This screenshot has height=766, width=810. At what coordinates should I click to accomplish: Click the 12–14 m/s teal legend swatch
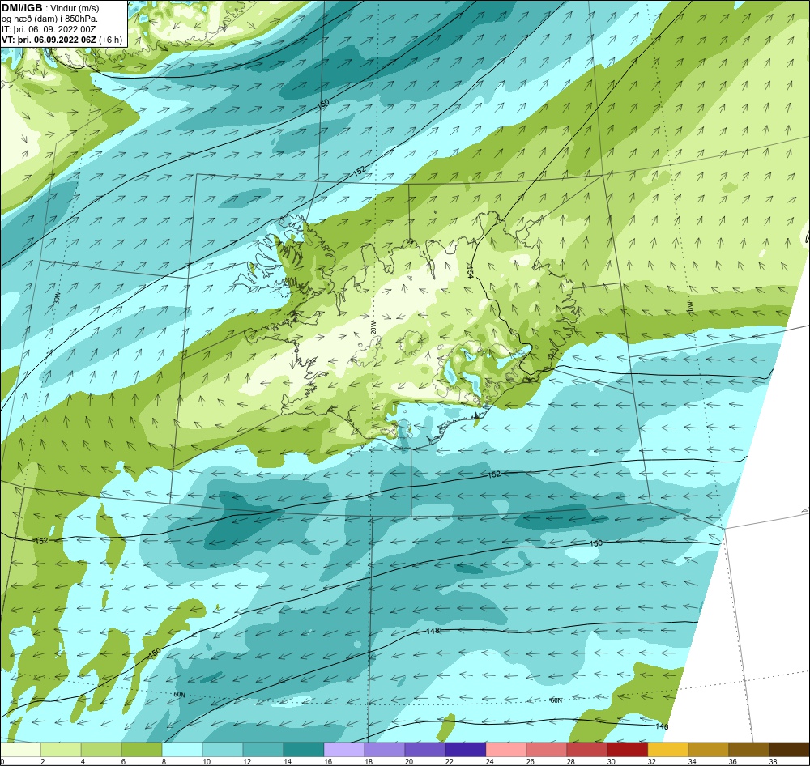coord(263,750)
